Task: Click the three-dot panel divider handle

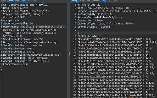Action: [69, 54]
